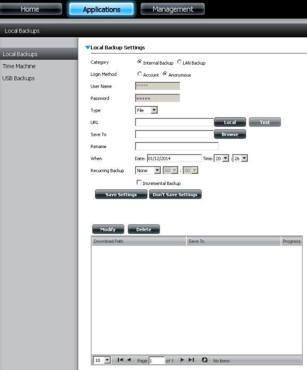The image size is (307, 370).
Task: Open Time Machine sidebar item
Action: coord(19,66)
